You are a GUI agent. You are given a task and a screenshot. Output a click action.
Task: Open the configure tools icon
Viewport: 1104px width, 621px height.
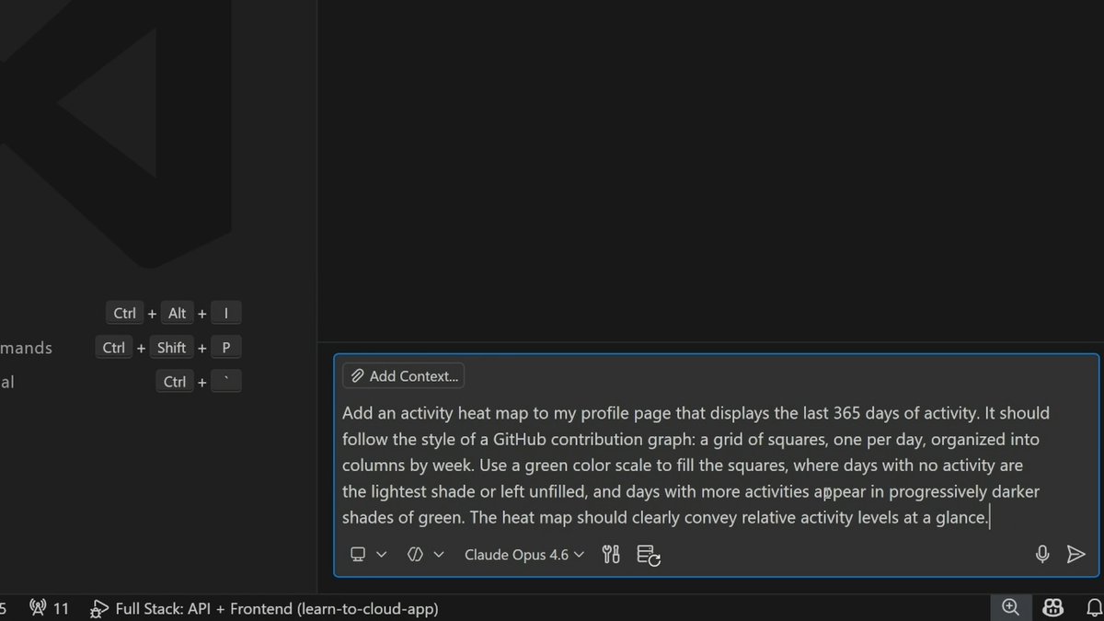(611, 554)
